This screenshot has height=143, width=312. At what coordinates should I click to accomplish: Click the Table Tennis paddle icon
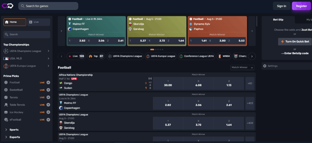tap(6, 105)
